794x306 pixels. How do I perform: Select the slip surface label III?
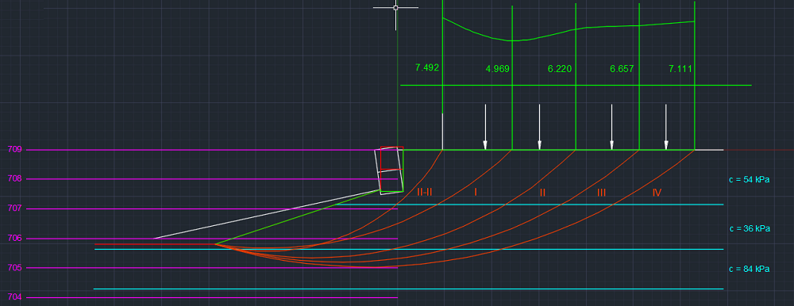coord(602,192)
